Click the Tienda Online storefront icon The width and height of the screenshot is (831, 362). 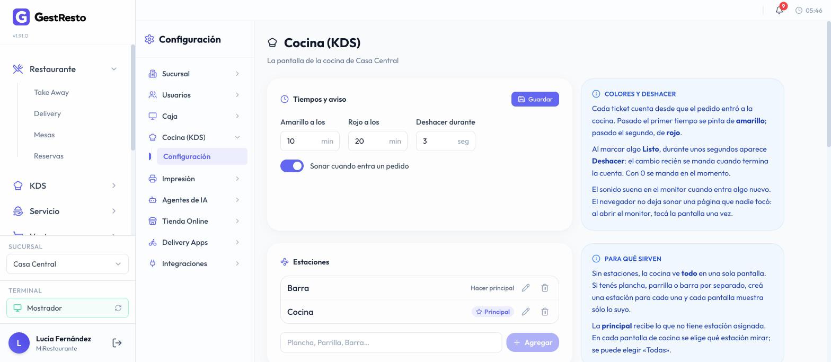[x=153, y=221]
